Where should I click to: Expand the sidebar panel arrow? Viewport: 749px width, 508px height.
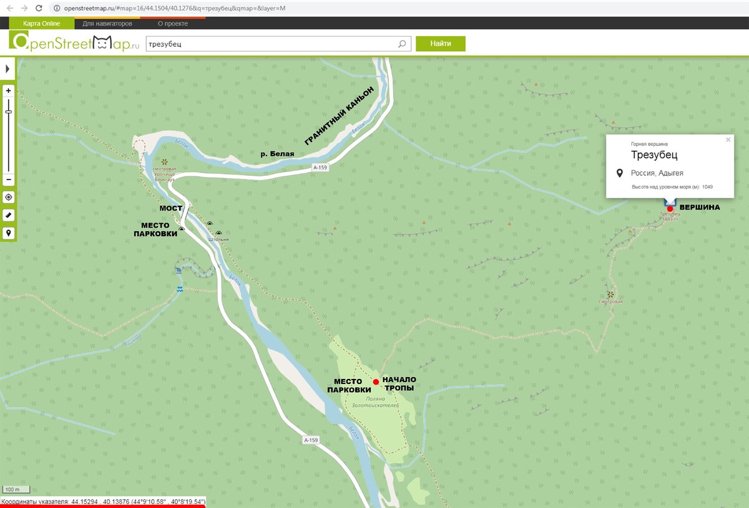pyautogui.click(x=7, y=69)
